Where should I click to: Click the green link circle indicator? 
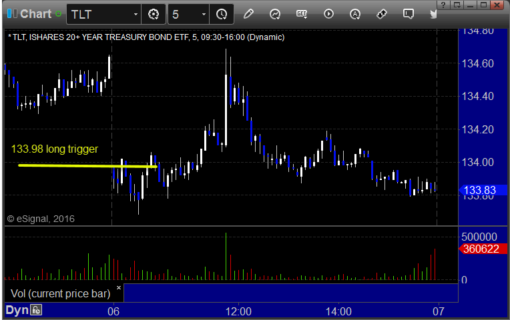click(59, 14)
